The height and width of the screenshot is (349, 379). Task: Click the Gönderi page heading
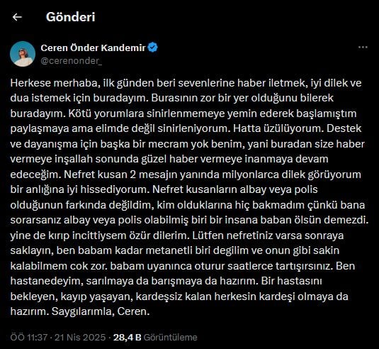pyautogui.click(x=71, y=17)
